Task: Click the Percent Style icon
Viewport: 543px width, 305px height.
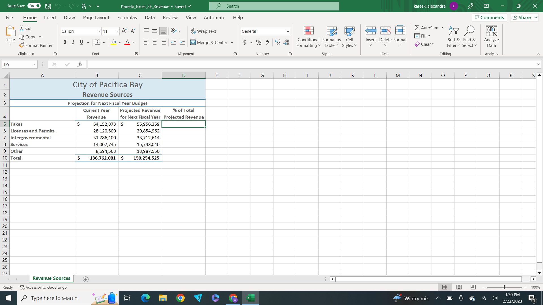Action: point(258,43)
